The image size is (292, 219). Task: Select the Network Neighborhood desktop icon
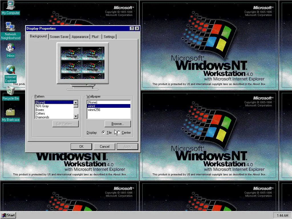(x=11, y=31)
